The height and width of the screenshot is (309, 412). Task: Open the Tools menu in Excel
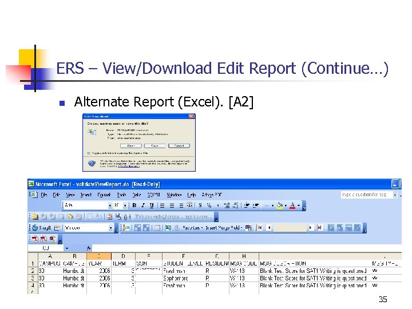121,195
